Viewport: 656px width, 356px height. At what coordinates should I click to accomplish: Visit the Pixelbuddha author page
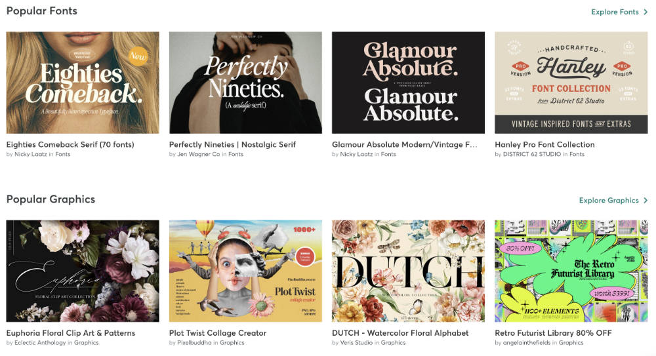tap(194, 343)
